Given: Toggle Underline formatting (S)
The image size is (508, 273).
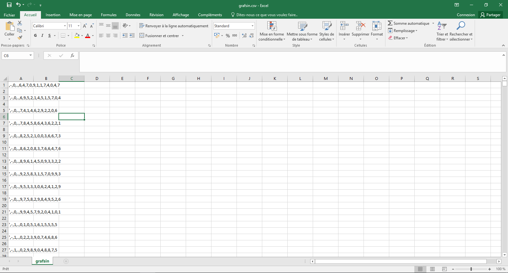Looking at the screenshot, I should pyautogui.click(x=50, y=36).
